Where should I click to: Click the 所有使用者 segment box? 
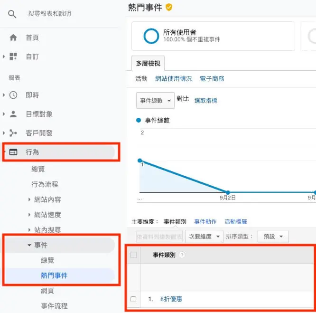(x=213, y=36)
